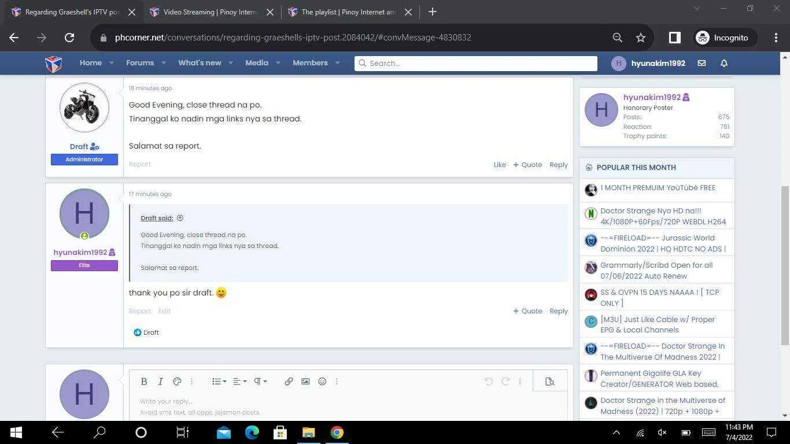
Task: Open File Explorer from taskbar
Action: pyautogui.click(x=308, y=432)
